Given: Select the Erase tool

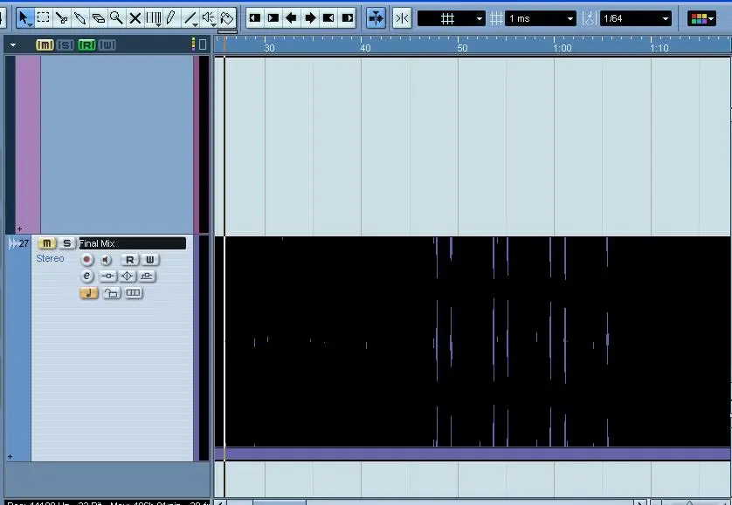Looking at the screenshot, I should (98, 18).
